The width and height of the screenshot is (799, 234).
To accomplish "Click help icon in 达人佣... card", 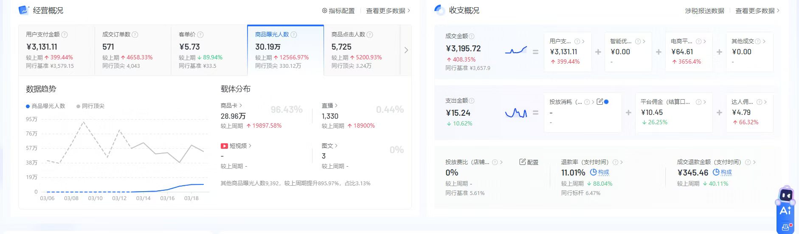I will pyautogui.click(x=759, y=102).
